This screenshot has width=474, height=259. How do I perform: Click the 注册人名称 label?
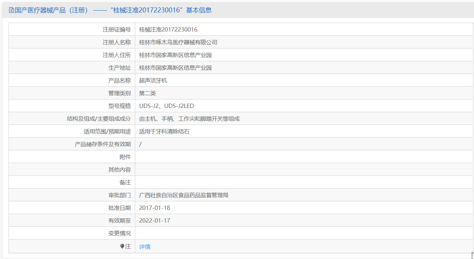pos(116,42)
